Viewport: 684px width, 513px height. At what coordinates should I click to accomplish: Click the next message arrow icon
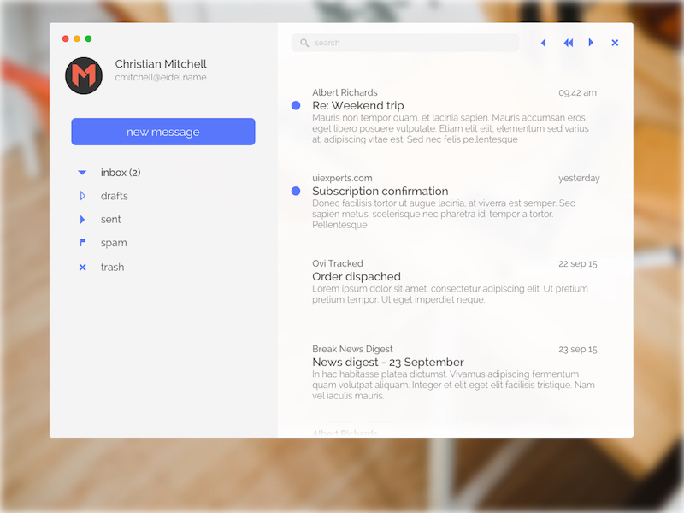tap(592, 42)
